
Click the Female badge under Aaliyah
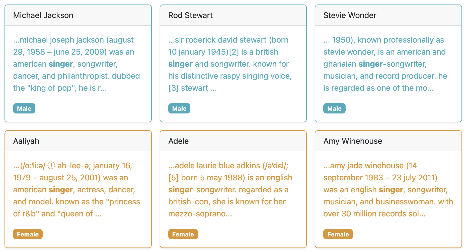point(28,234)
